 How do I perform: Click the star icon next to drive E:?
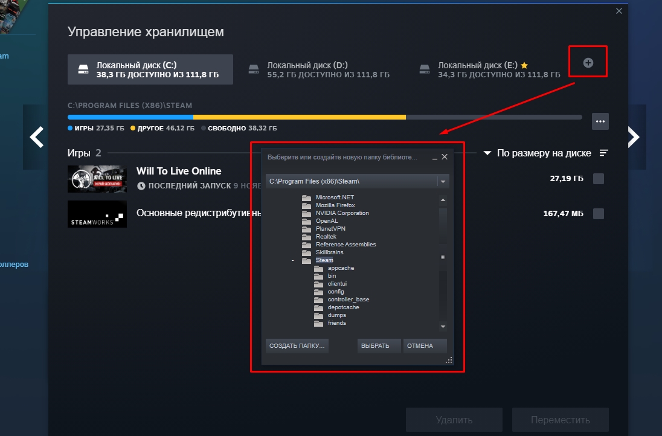pos(524,65)
